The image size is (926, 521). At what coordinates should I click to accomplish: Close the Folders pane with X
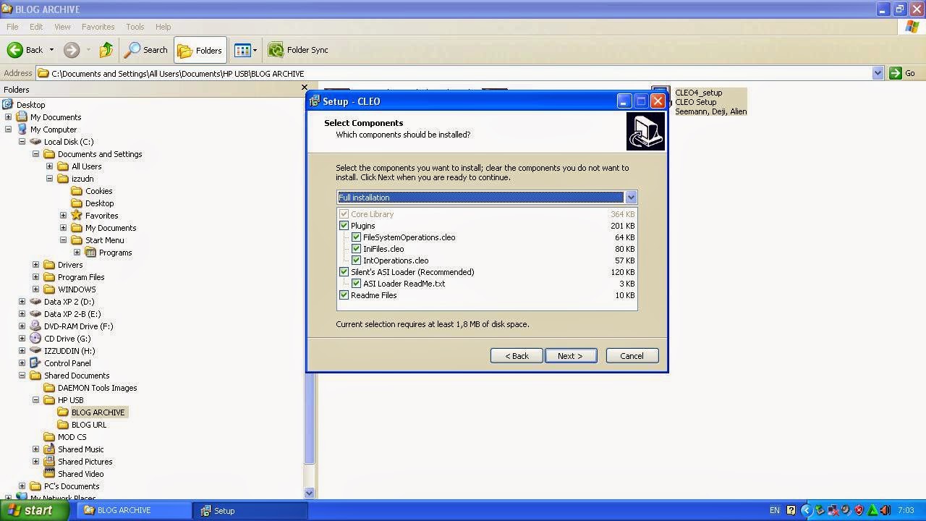tap(305, 88)
